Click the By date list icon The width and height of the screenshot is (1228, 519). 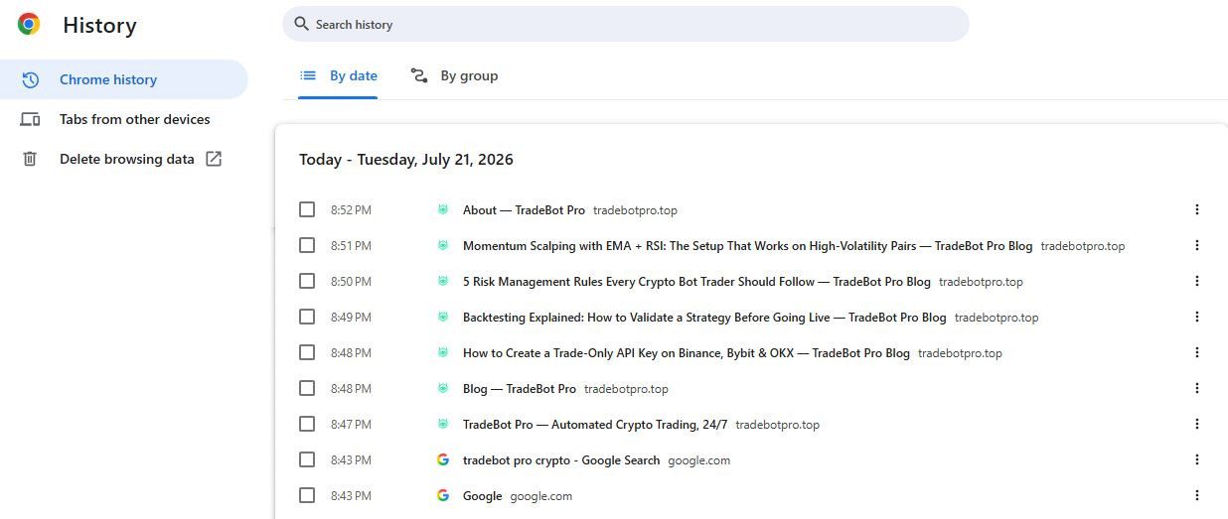click(308, 75)
